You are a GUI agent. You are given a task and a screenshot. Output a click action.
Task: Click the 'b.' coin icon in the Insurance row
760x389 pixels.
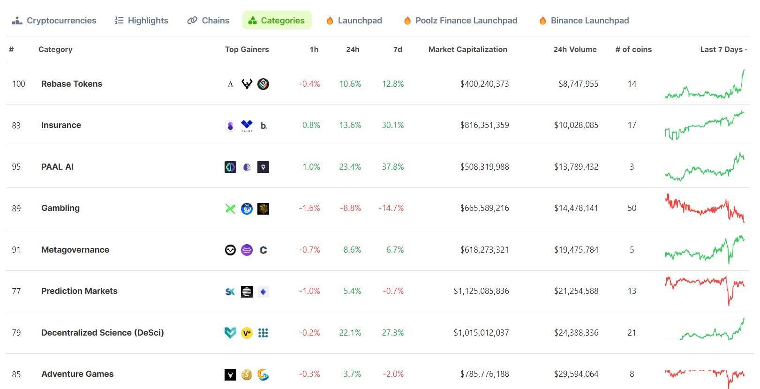263,126
